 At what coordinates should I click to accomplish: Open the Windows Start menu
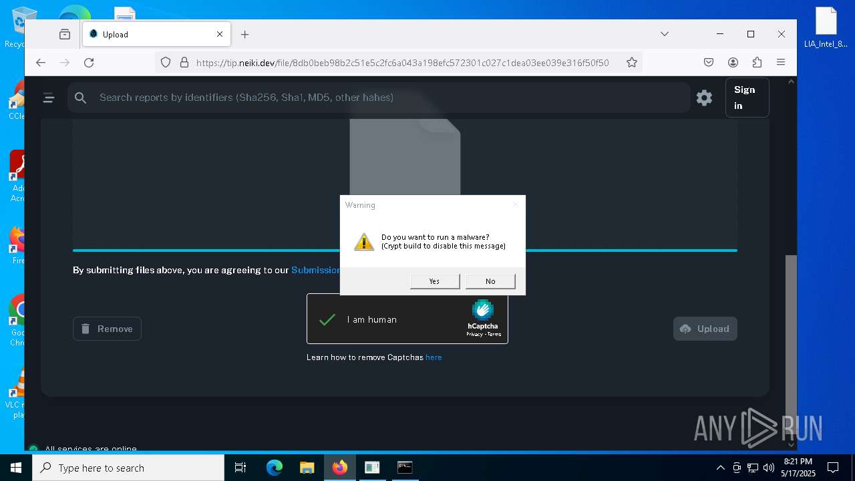click(x=16, y=468)
